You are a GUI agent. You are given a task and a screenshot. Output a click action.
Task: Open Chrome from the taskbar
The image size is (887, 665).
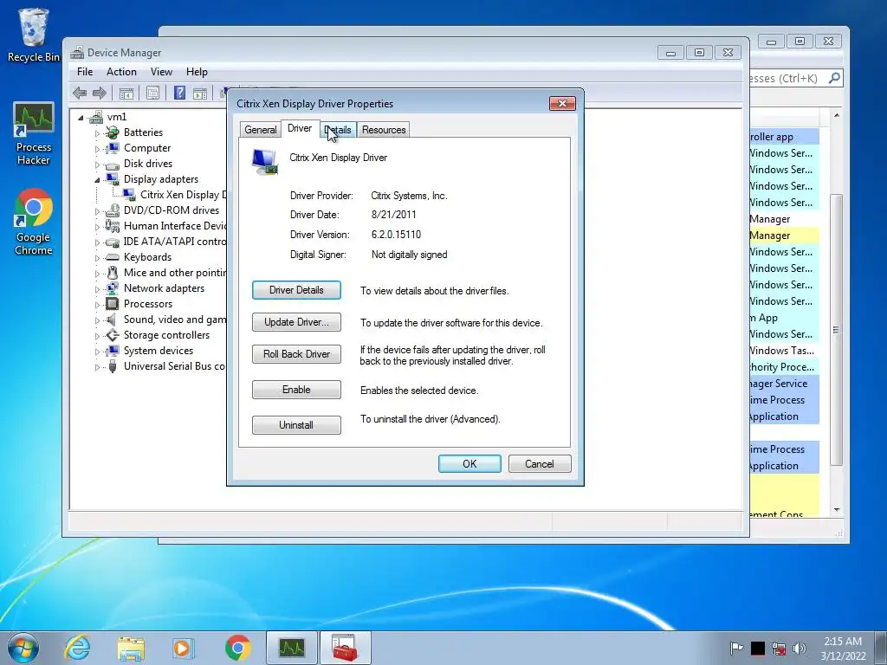(x=237, y=648)
